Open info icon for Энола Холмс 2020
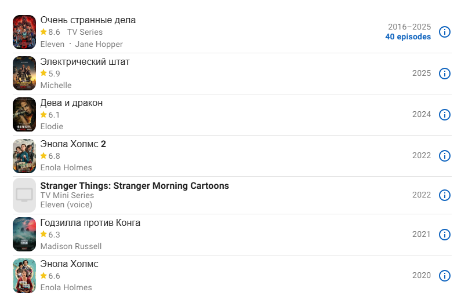Viewport: 461px width, 296px height. click(x=445, y=276)
